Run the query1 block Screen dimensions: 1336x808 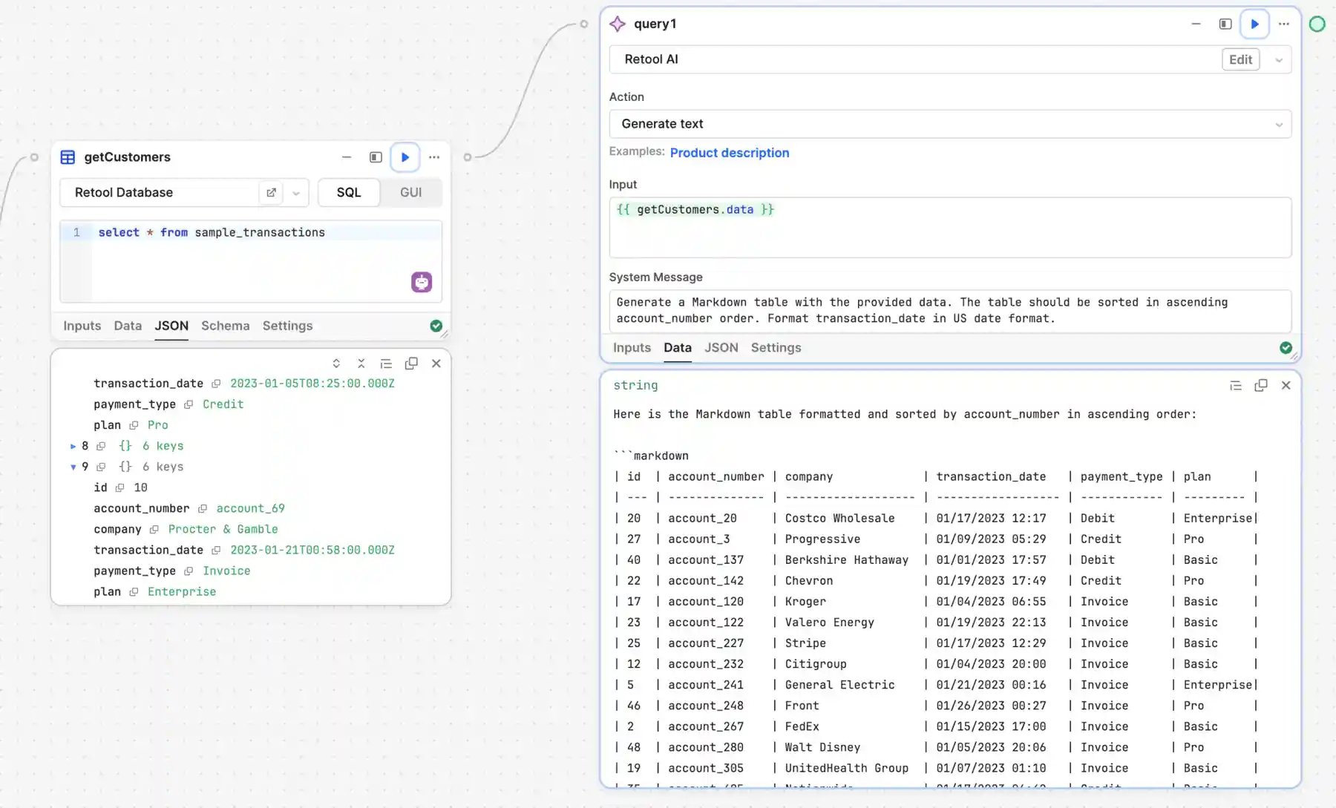coord(1254,24)
